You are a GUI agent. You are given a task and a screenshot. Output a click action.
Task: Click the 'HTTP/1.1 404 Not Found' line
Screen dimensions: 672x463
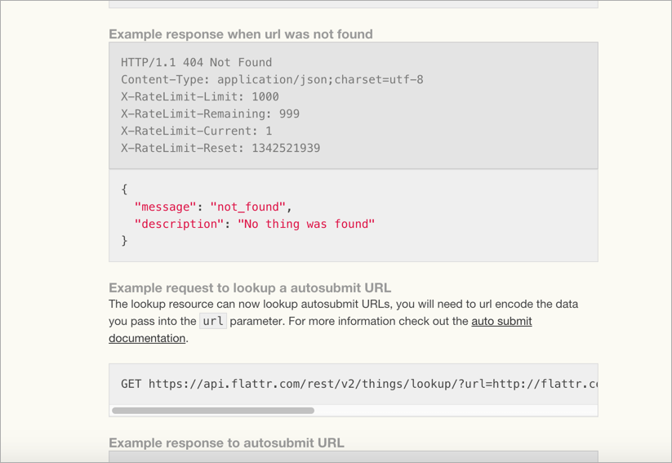196,63
